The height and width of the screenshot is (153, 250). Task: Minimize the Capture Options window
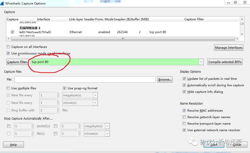(x=228, y=3)
